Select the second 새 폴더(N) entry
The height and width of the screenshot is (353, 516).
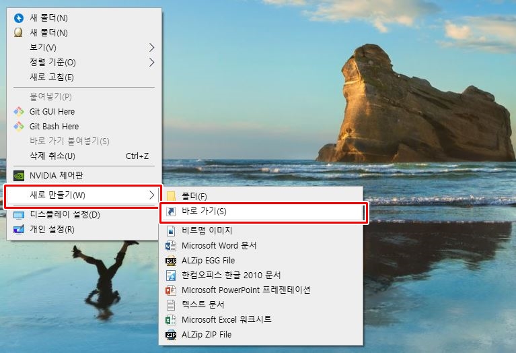[x=84, y=32]
